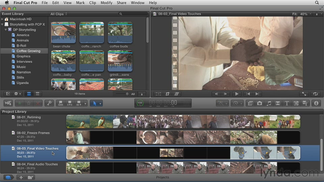Open the Modify menu

click(x=106, y=3)
